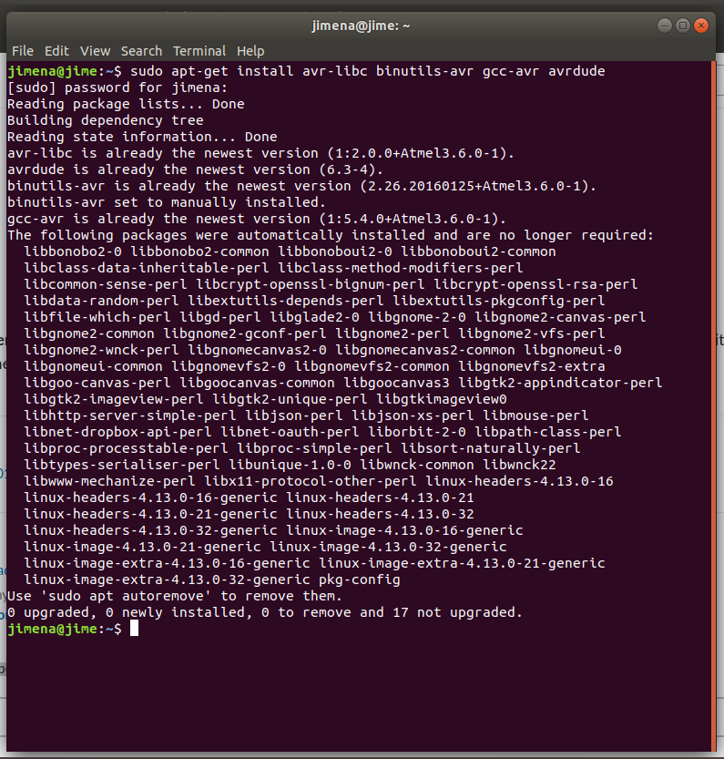
Task: Click package name 'libx11-protocol-other-perl'
Action: pos(311,482)
